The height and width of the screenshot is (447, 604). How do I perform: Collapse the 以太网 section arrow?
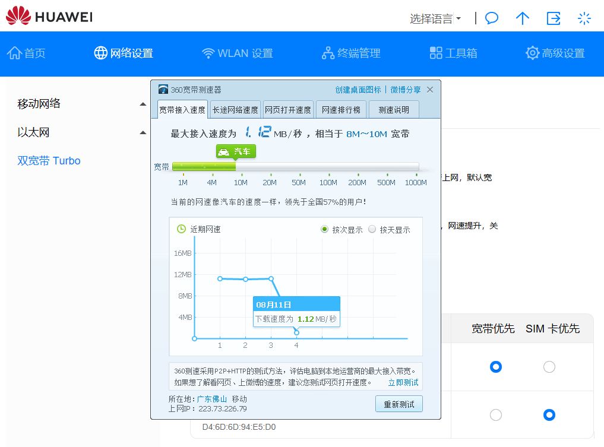(143, 133)
